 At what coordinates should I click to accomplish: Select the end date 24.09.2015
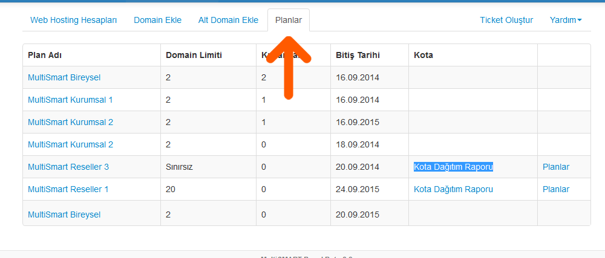tap(358, 189)
